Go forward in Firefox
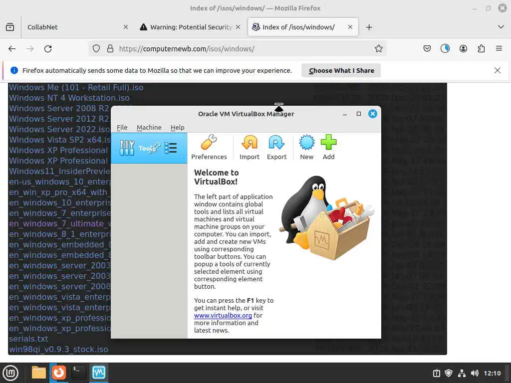Screen dimensions: 511x383 point(30,49)
